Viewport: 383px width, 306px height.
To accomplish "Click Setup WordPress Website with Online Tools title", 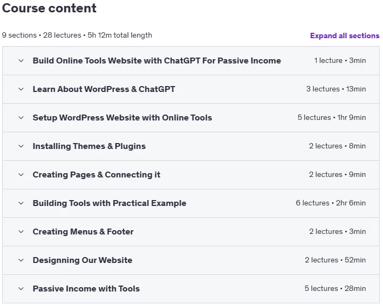I will 122,118.
